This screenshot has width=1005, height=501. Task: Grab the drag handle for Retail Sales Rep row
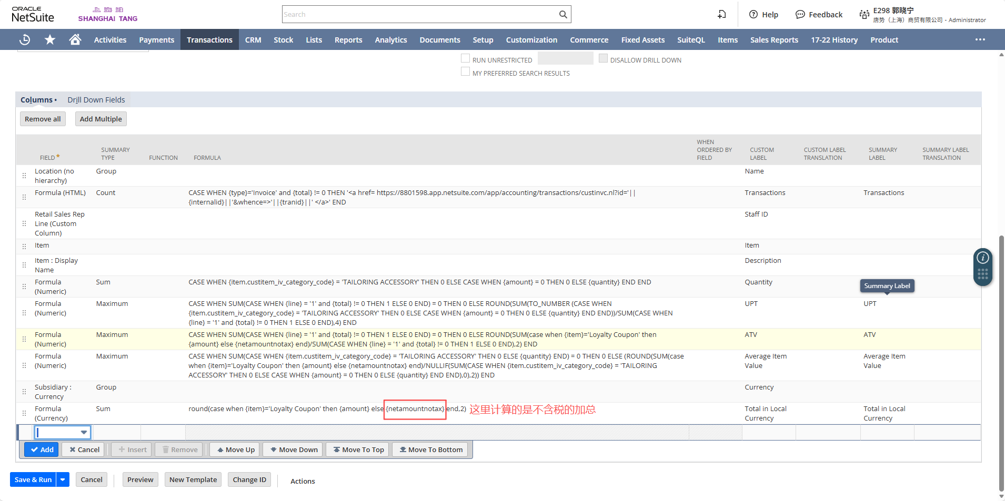tap(24, 223)
